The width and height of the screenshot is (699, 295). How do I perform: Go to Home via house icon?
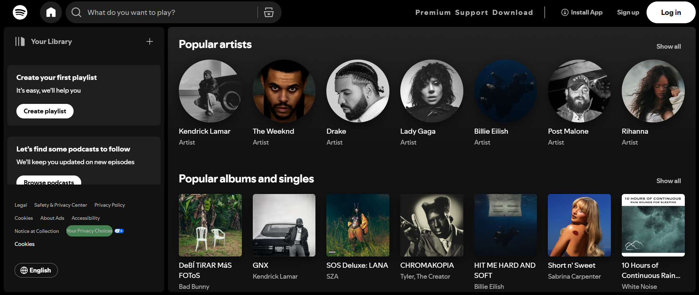[x=51, y=12]
